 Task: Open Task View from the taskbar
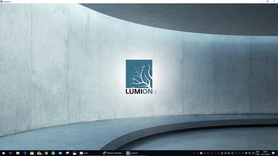10,153
